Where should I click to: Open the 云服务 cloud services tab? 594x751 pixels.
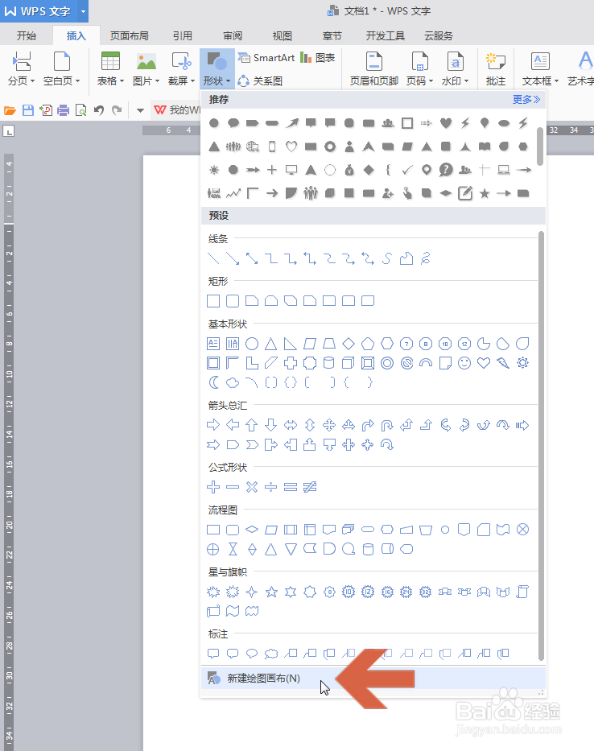coord(439,36)
